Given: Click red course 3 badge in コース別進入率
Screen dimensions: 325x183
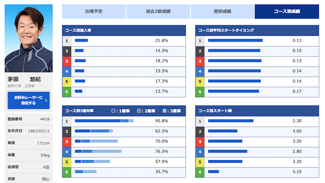Looking at the screenshot, I should [x=67, y=61].
